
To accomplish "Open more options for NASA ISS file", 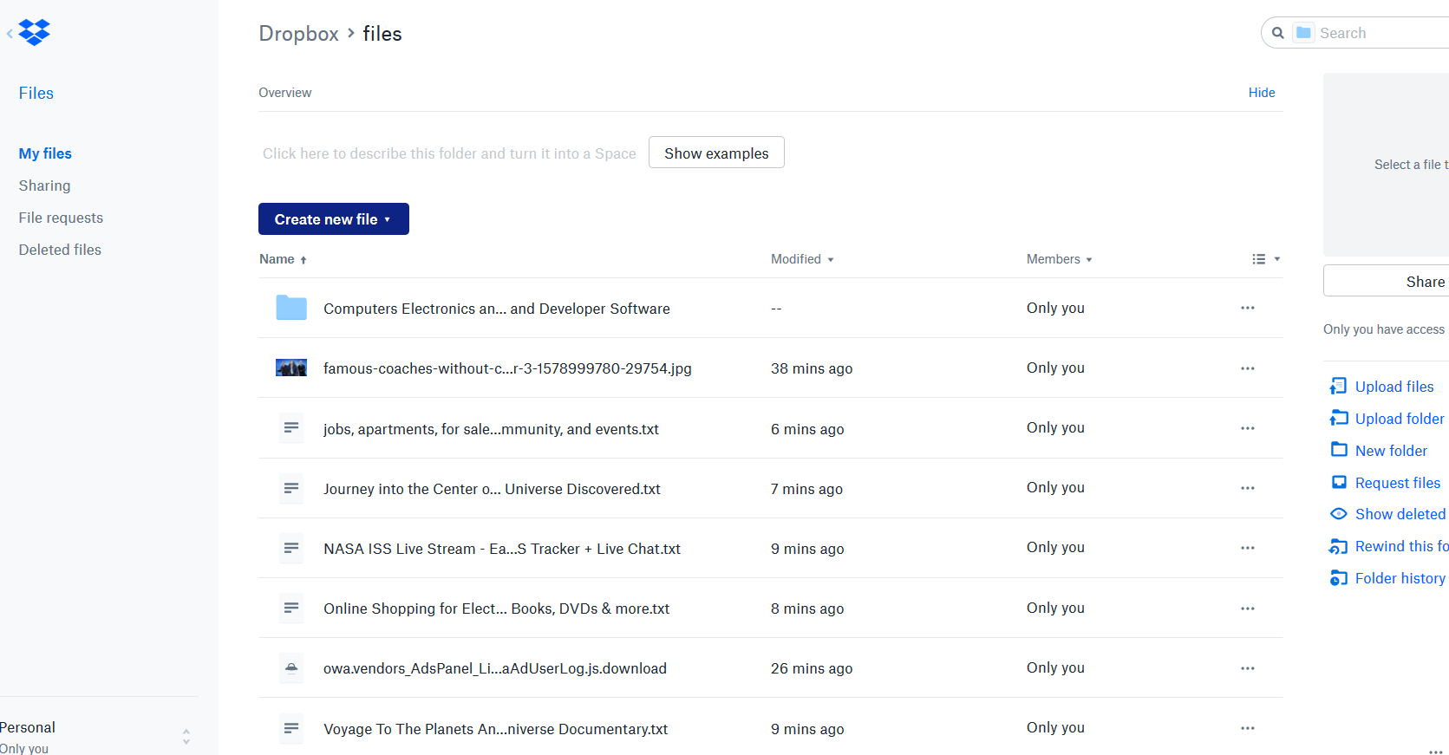I will coord(1247,548).
